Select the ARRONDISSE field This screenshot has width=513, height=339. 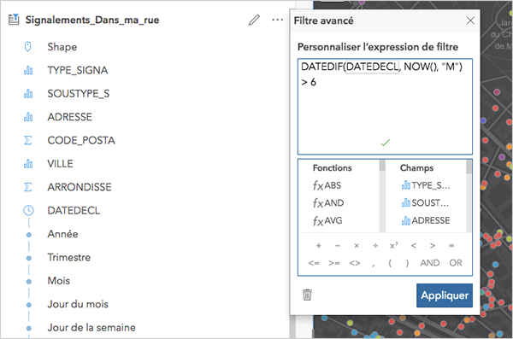point(80,187)
